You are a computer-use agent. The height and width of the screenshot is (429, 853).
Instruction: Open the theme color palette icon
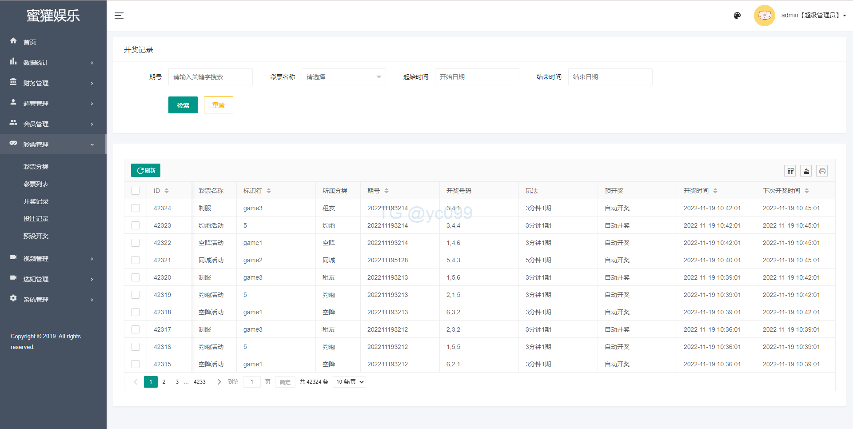tap(737, 16)
